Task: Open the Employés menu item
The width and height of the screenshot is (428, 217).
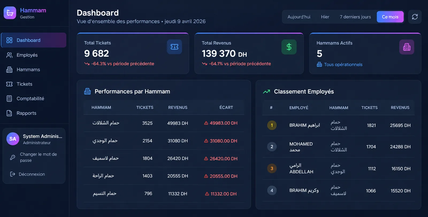Action: pos(34,55)
